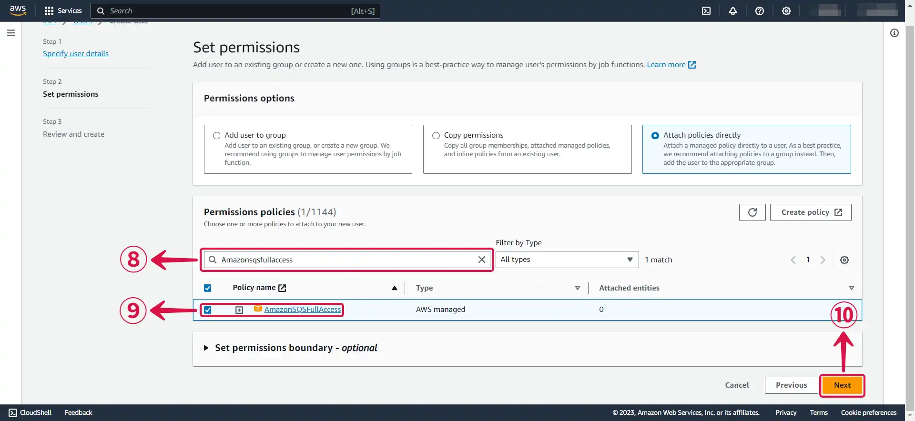Click the Create policy button
Image resolution: width=915 pixels, height=421 pixels.
811,212
